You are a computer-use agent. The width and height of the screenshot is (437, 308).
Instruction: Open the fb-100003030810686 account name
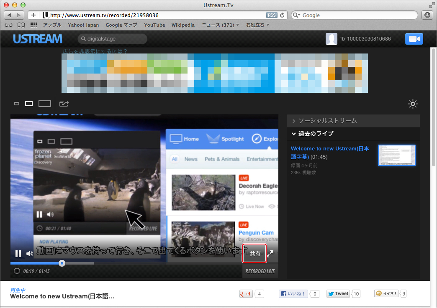click(365, 39)
